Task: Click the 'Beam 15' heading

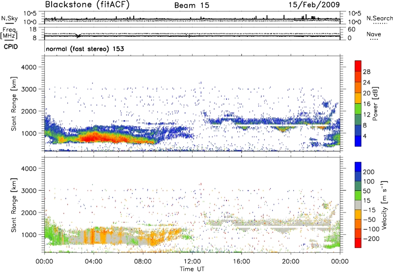Action: pyautogui.click(x=192, y=5)
